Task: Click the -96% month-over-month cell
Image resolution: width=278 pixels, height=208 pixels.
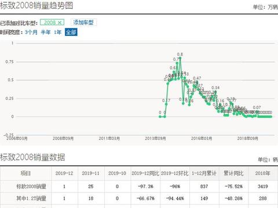Action: (x=175, y=187)
